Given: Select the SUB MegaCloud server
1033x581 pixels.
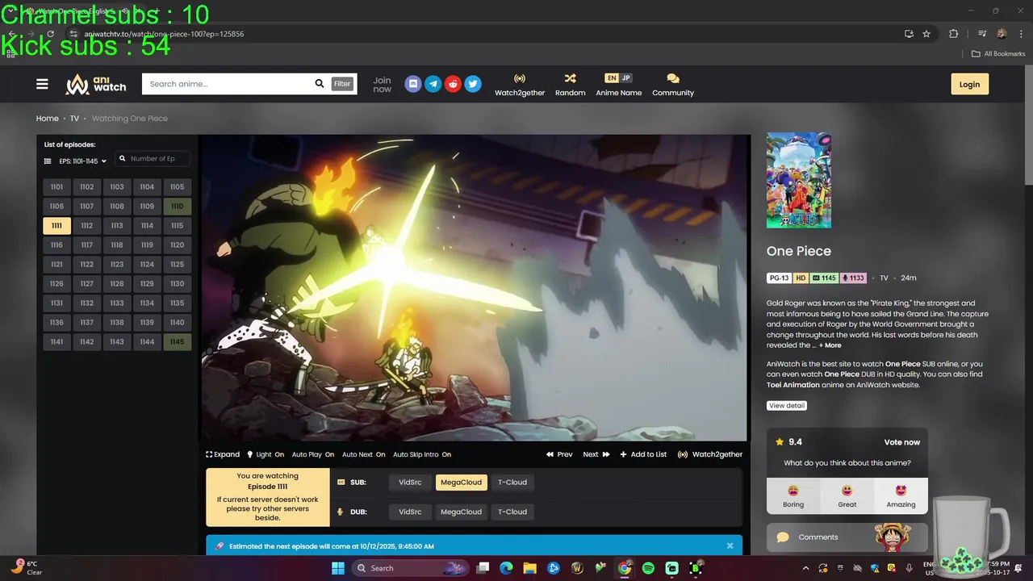Looking at the screenshot, I should pos(461,483).
